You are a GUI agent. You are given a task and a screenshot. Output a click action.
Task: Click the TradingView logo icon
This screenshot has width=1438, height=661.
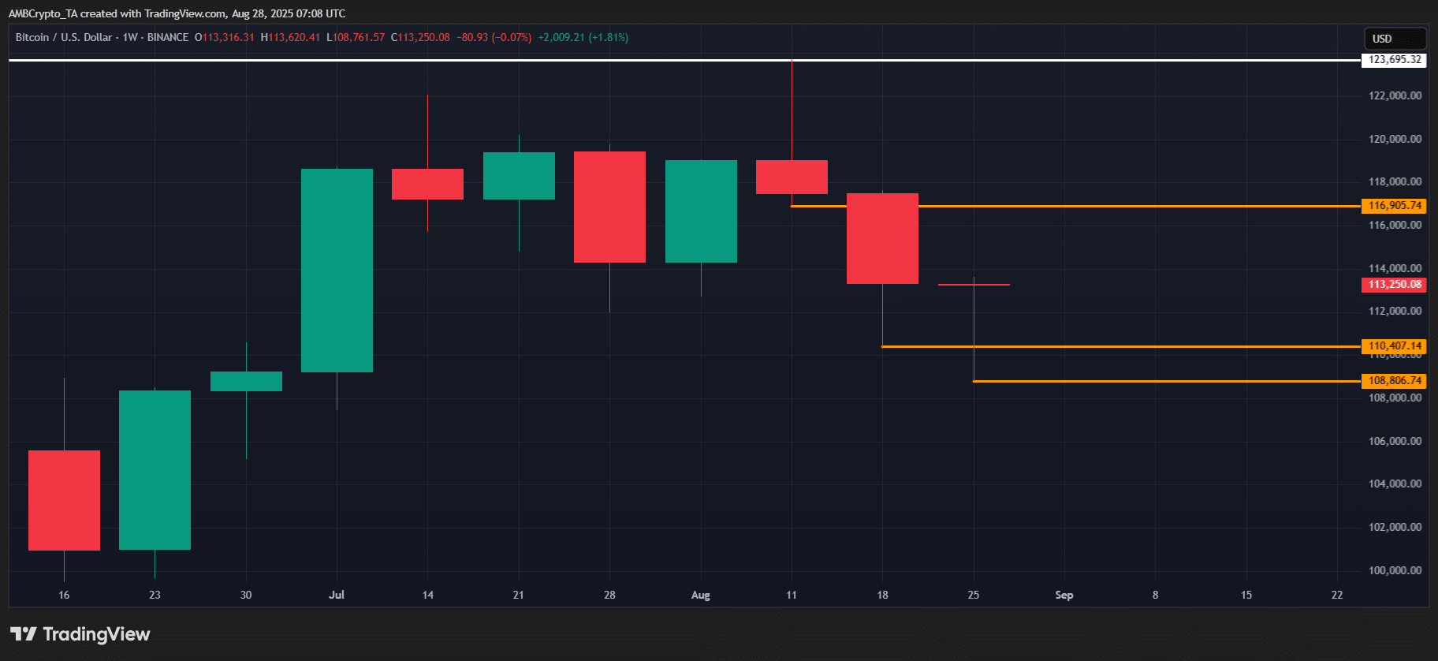click(x=23, y=634)
